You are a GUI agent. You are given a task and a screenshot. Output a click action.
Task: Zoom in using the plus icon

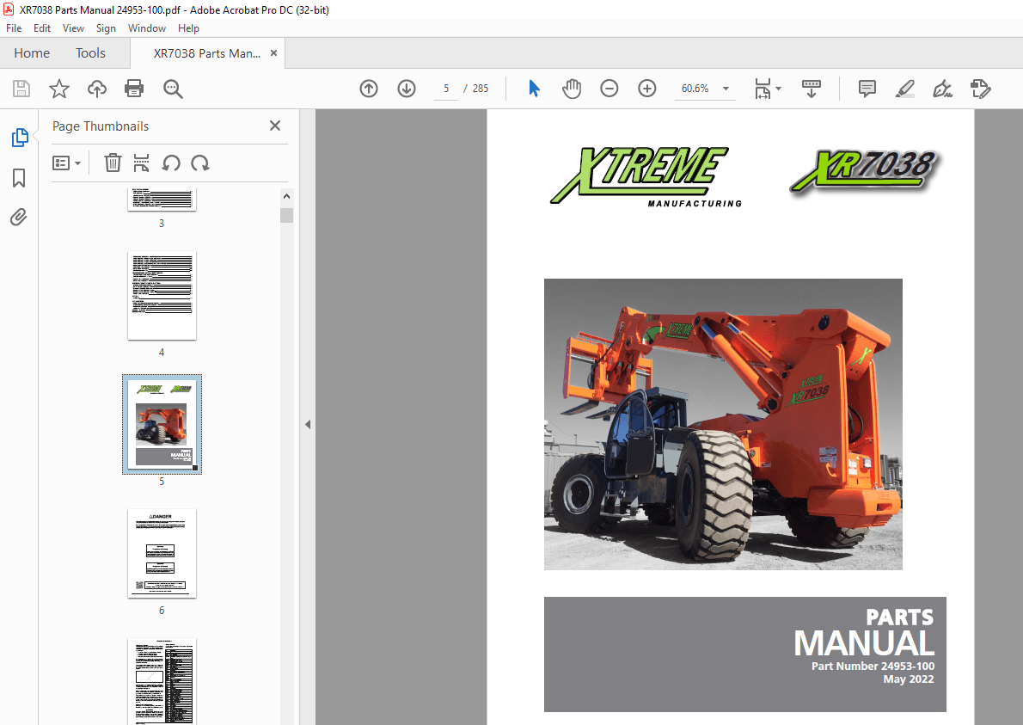pos(646,89)
